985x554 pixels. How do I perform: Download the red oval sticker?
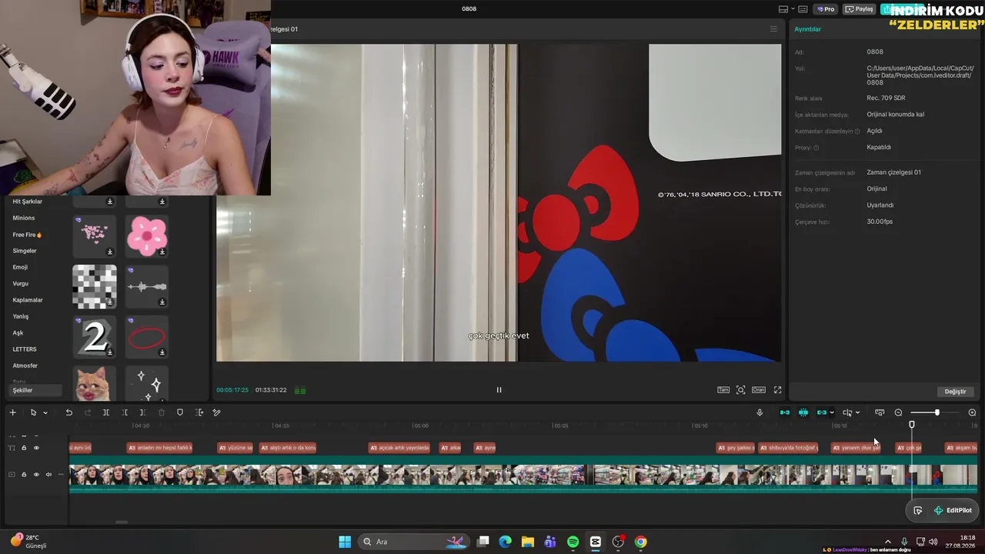tap(162, 352)
